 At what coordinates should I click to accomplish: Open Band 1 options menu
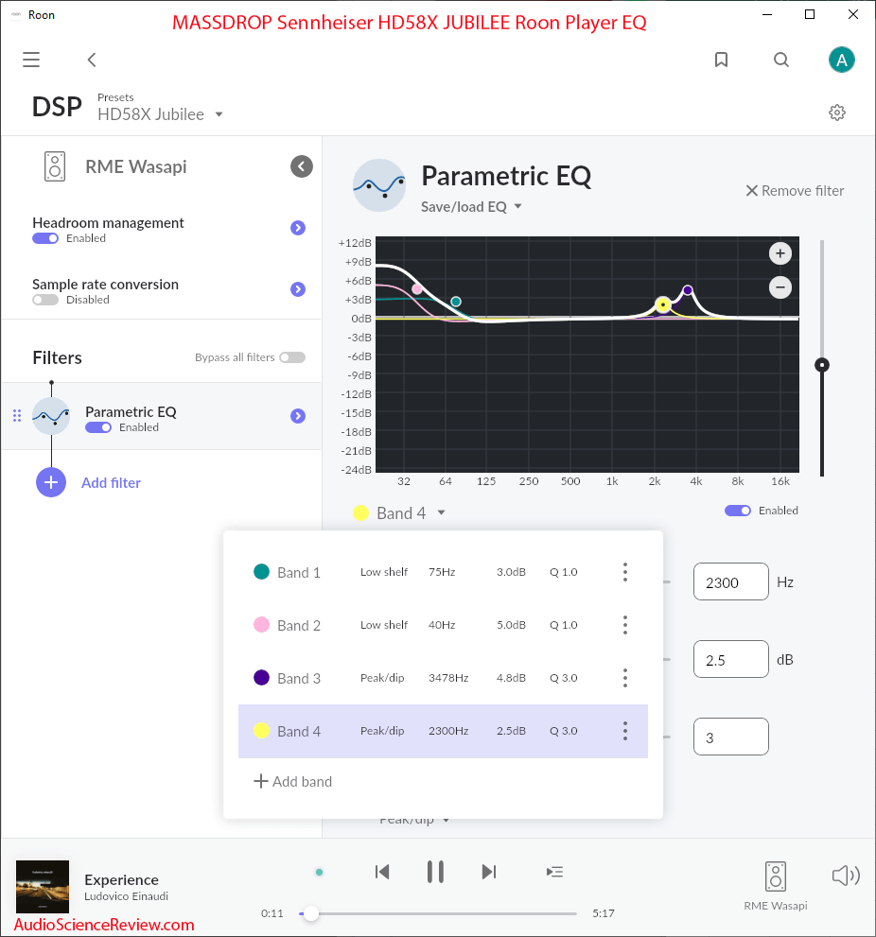625,572
